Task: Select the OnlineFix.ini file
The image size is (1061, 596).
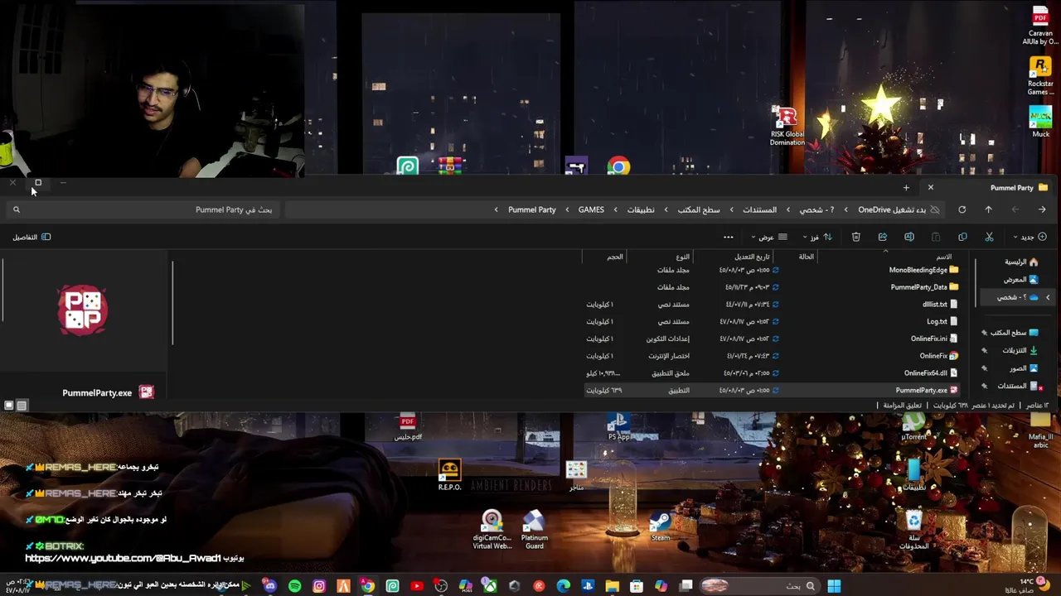Action: click(x=934, y=339)
